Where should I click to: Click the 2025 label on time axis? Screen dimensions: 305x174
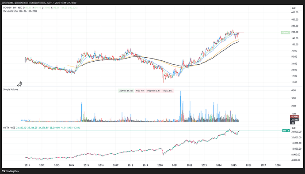(x=234, y=165)
